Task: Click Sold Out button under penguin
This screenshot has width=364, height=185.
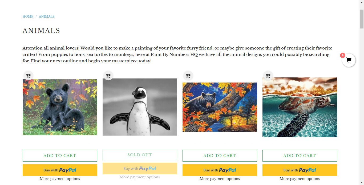Action: 140,155
